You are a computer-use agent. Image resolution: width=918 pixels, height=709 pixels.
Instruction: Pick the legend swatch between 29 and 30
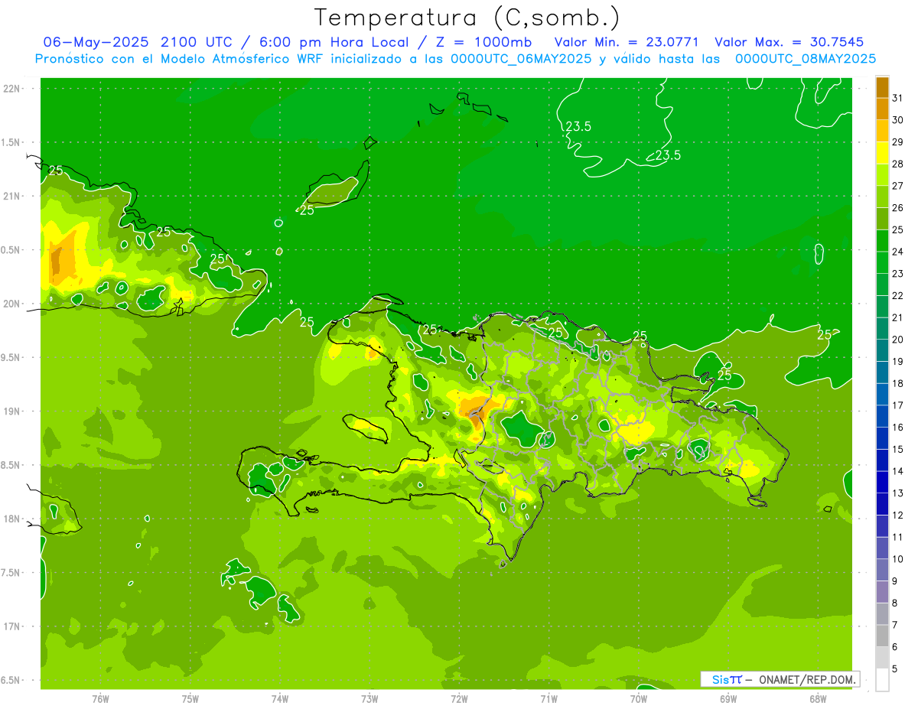[882, 131]
